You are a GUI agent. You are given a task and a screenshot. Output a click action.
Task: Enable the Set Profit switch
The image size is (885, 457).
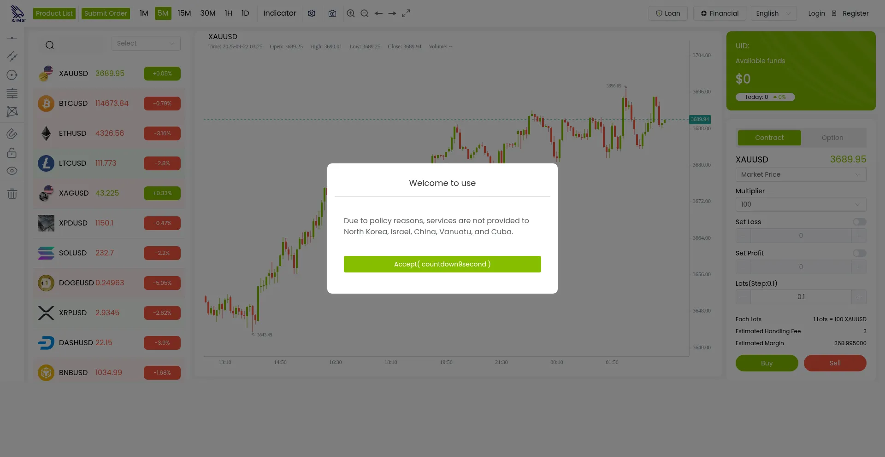tap(859, 253)
